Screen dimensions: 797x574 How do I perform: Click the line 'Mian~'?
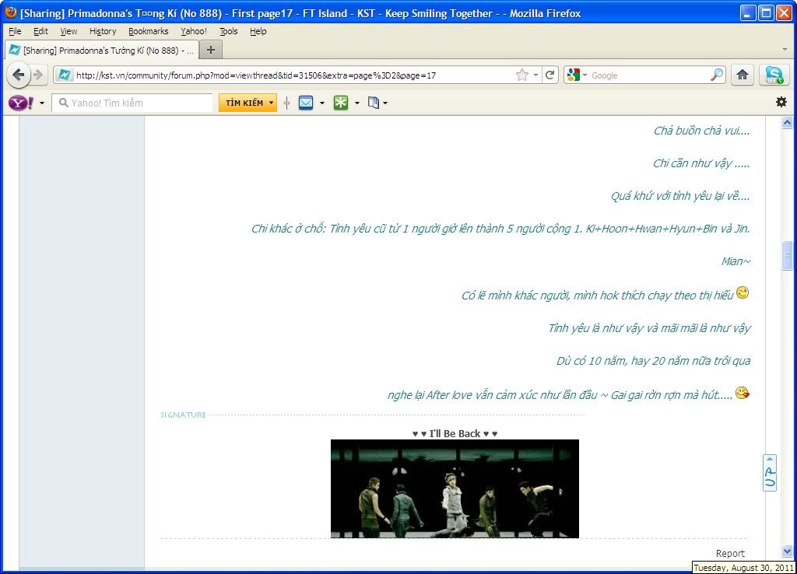coord(736,261)
